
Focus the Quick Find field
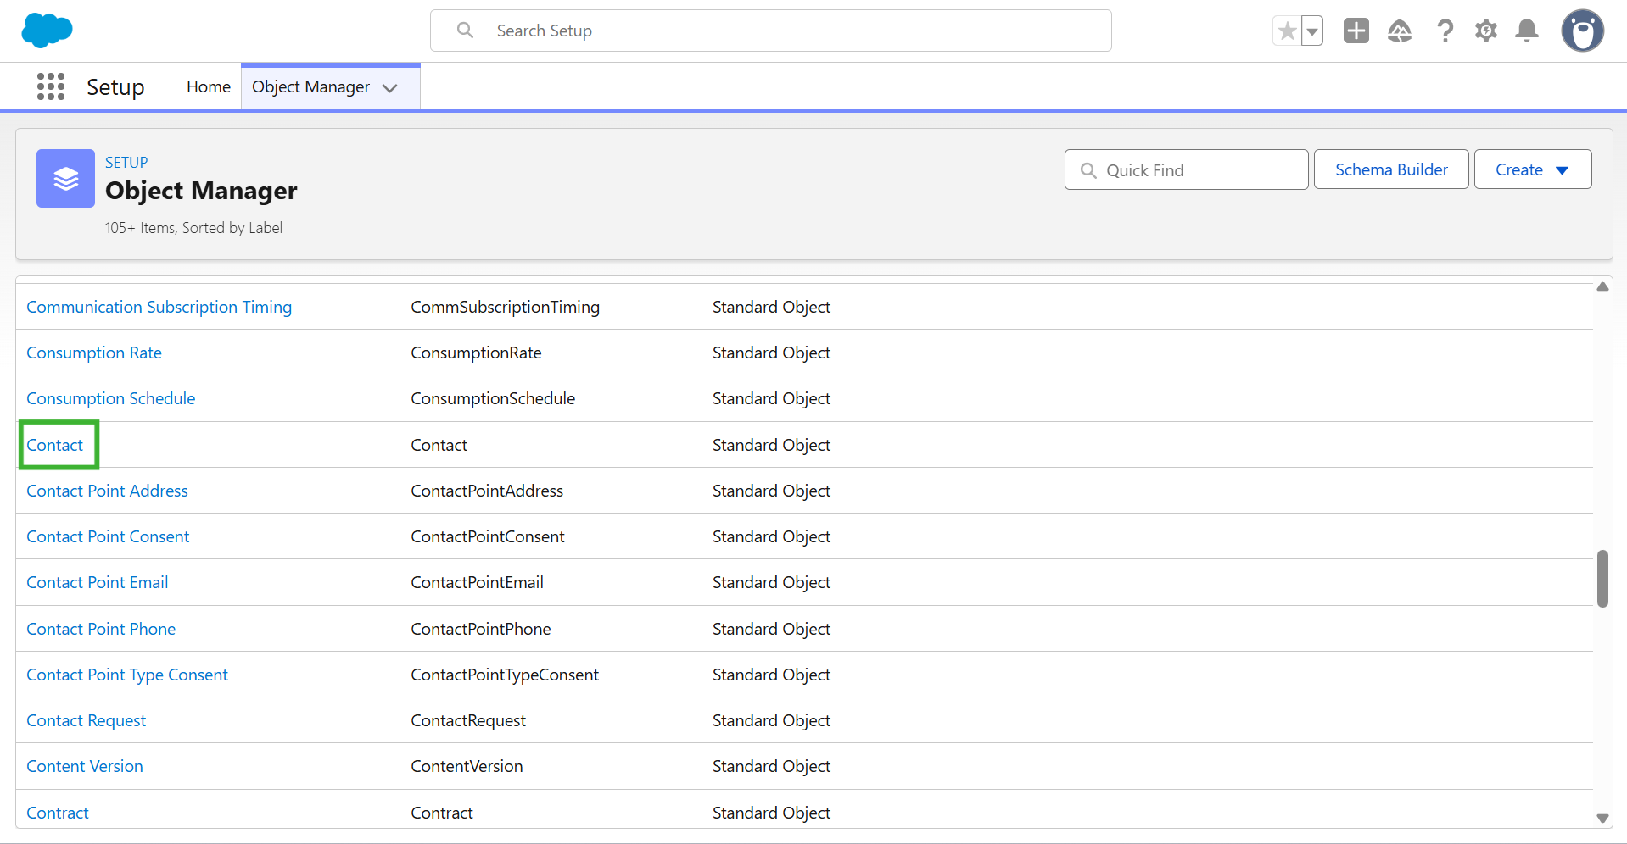point(1186,169)
